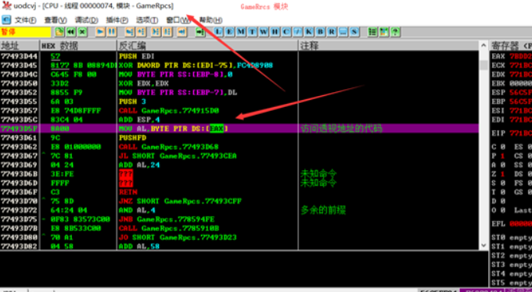Open Debugging options toolbar icon
The width and height of the screenshot is (532, 292).
[x=372, y=32]
